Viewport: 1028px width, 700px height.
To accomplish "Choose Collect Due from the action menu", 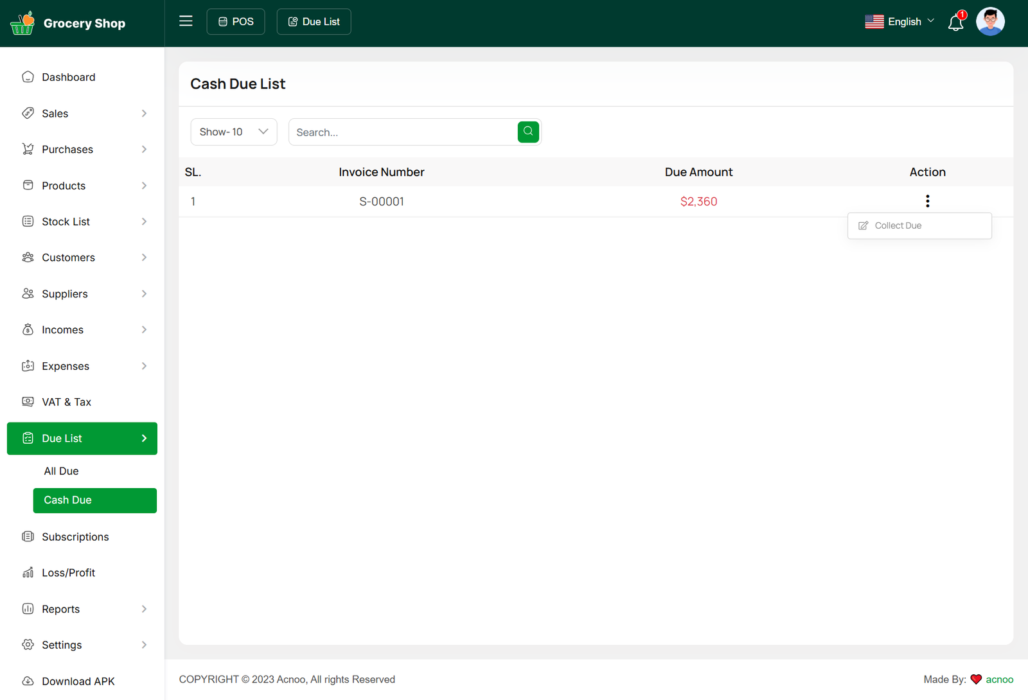I will (x=898, y=225).
